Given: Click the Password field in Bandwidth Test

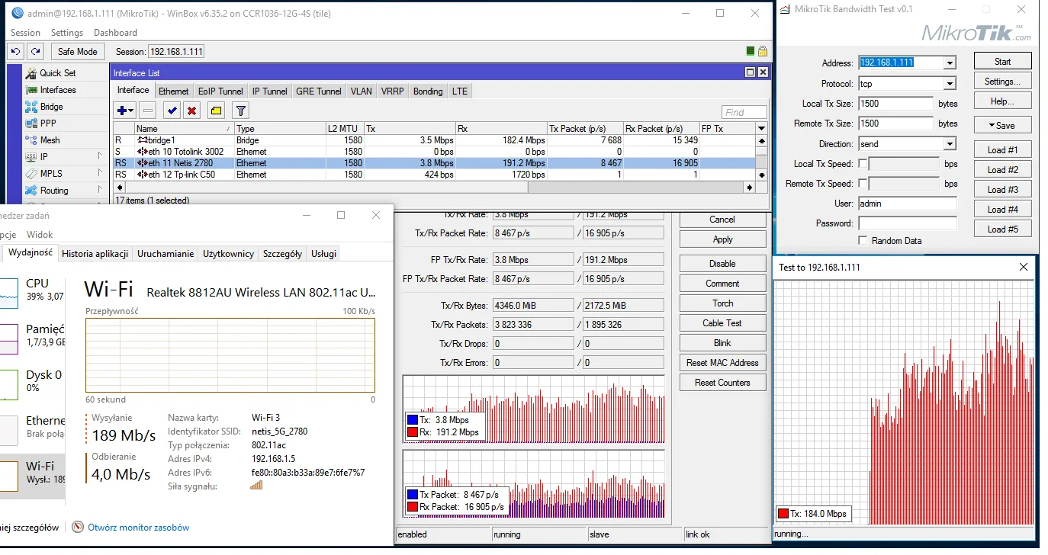Looking at the screenshot, I should click(907, 223).
